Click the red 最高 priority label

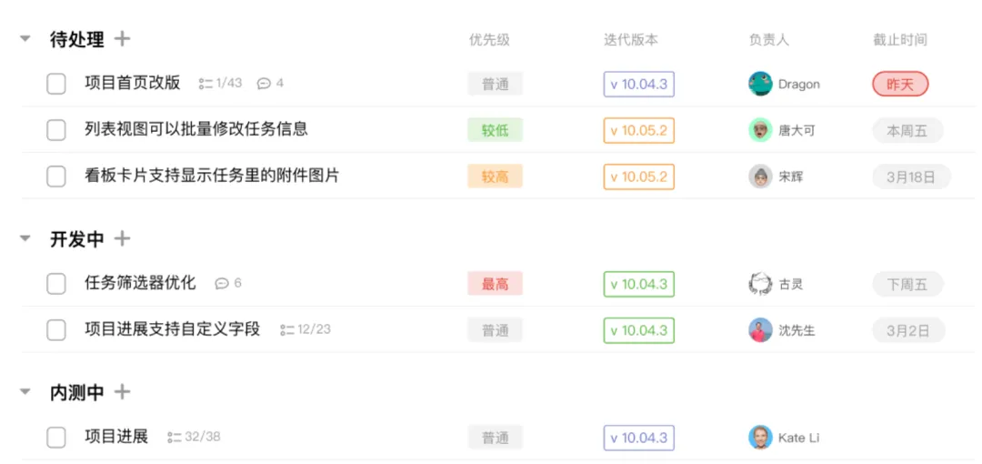495,284
